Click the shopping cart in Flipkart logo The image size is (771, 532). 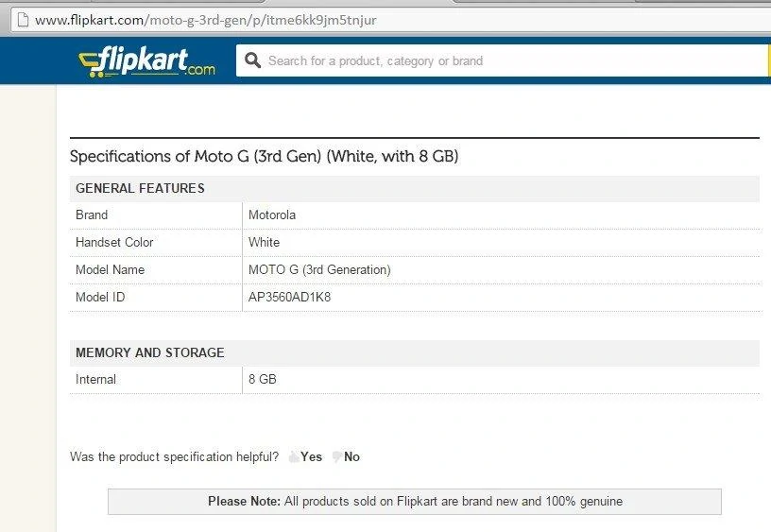coord(91,65)
